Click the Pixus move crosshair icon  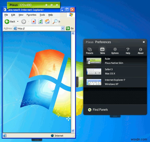point(46,5)
